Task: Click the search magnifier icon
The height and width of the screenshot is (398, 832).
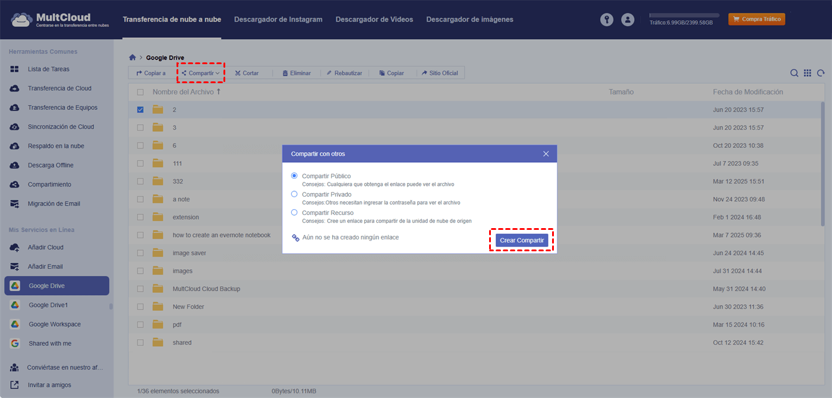Action: coord(794,73)
